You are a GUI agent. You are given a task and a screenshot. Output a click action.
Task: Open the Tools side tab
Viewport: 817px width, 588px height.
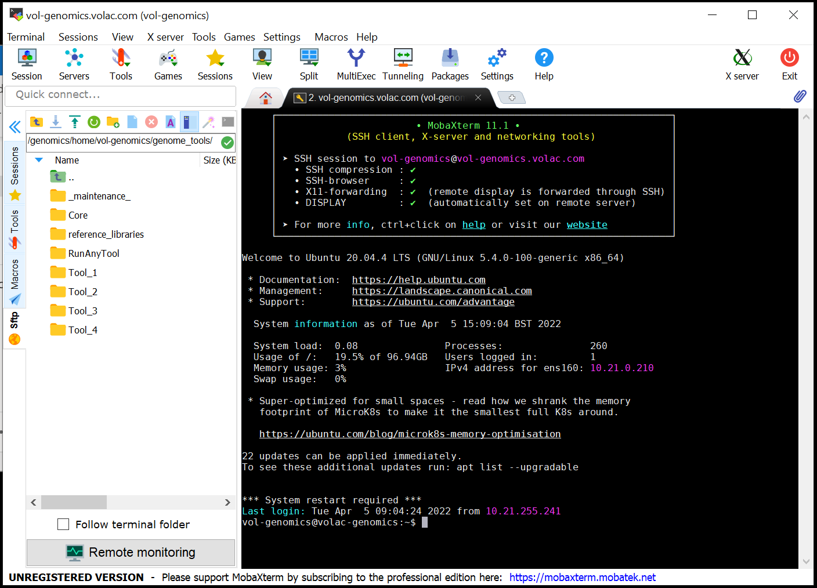click(15, 229)
